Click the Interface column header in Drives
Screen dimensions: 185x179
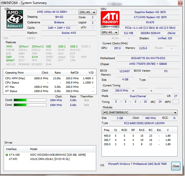11,149
